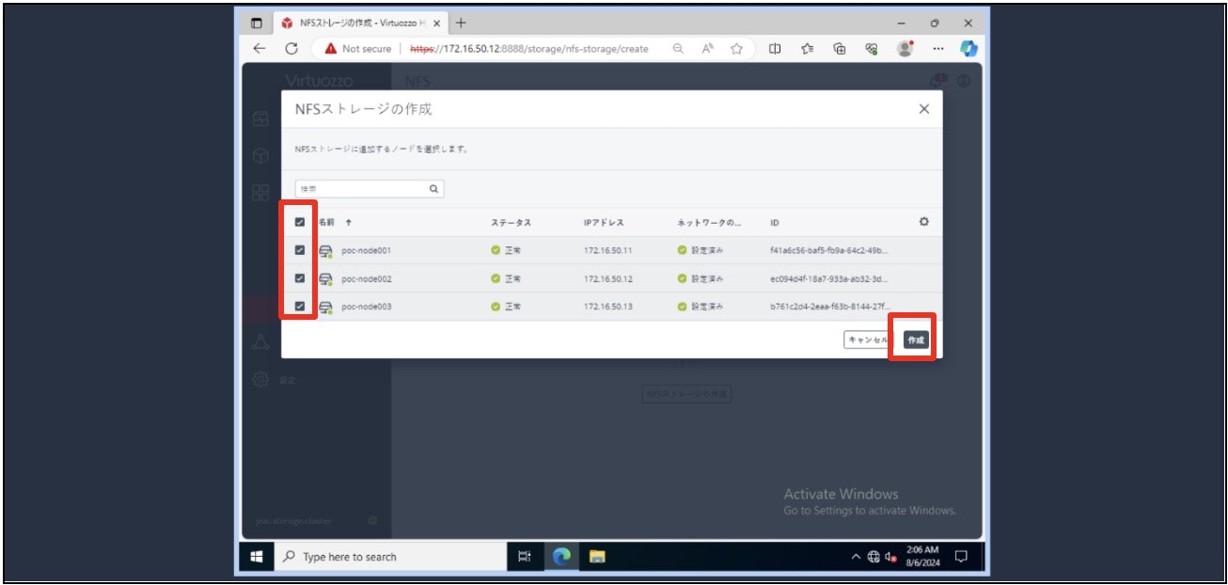Screen dimensions: 1228x585
Task: Click the 作成 create button
Action: 916,340
